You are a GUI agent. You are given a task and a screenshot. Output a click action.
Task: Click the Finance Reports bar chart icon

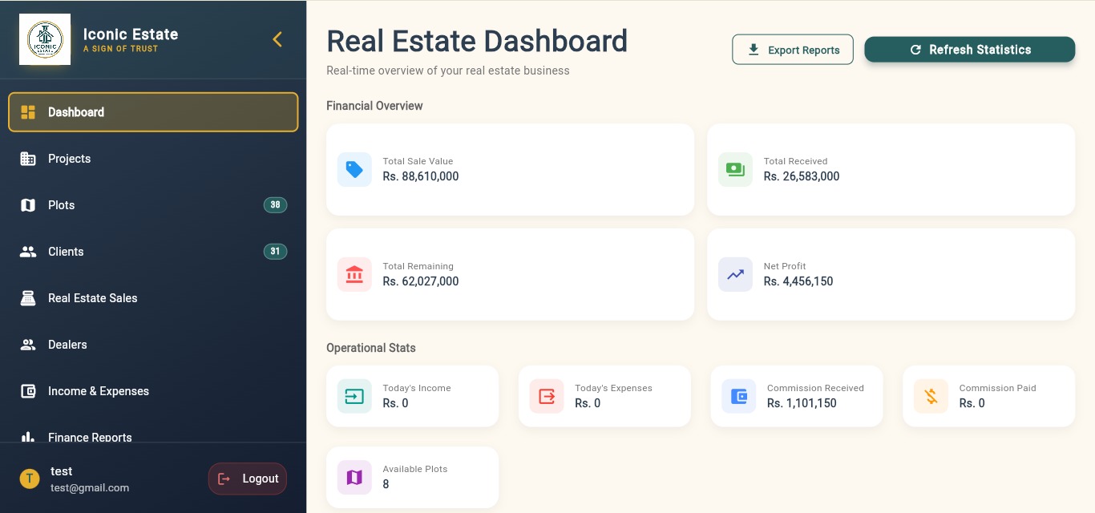28,437
